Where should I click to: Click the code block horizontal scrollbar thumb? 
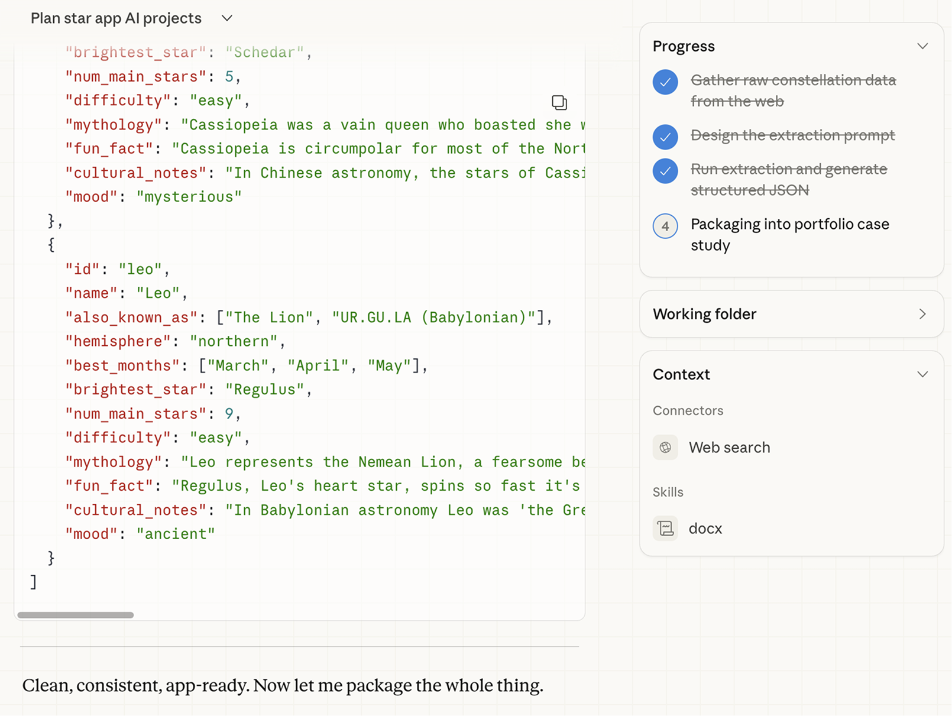(76, 615)
